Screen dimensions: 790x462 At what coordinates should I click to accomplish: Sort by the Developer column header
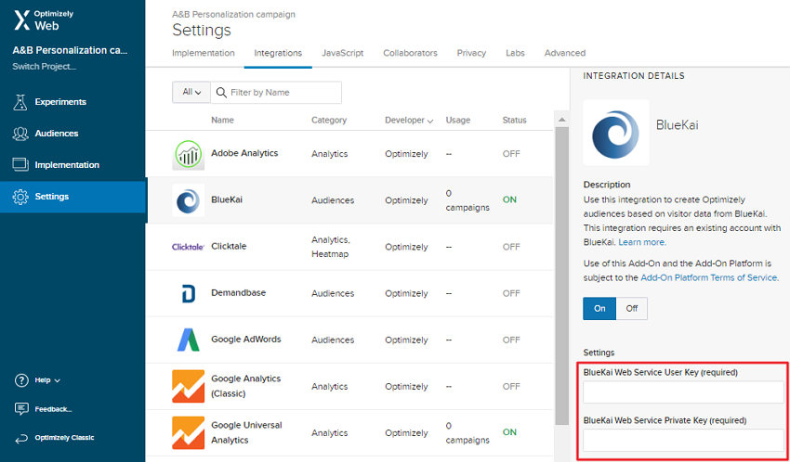(409, 121)
